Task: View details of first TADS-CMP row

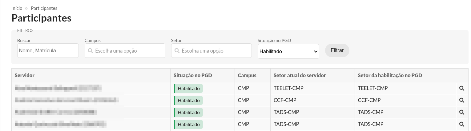Action: (x=461, y=112)
